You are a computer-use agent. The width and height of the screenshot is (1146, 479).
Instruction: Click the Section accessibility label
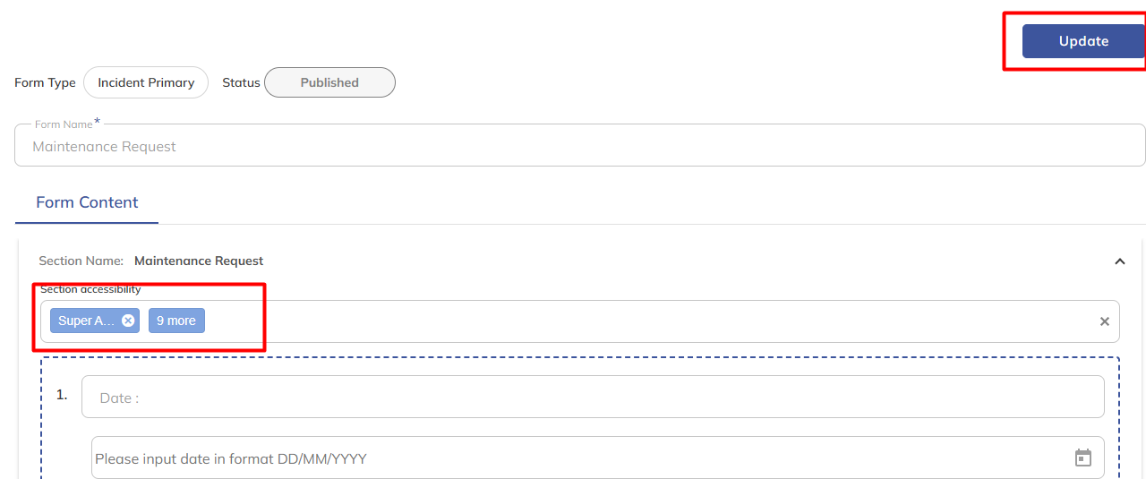(x=90, y=289)
